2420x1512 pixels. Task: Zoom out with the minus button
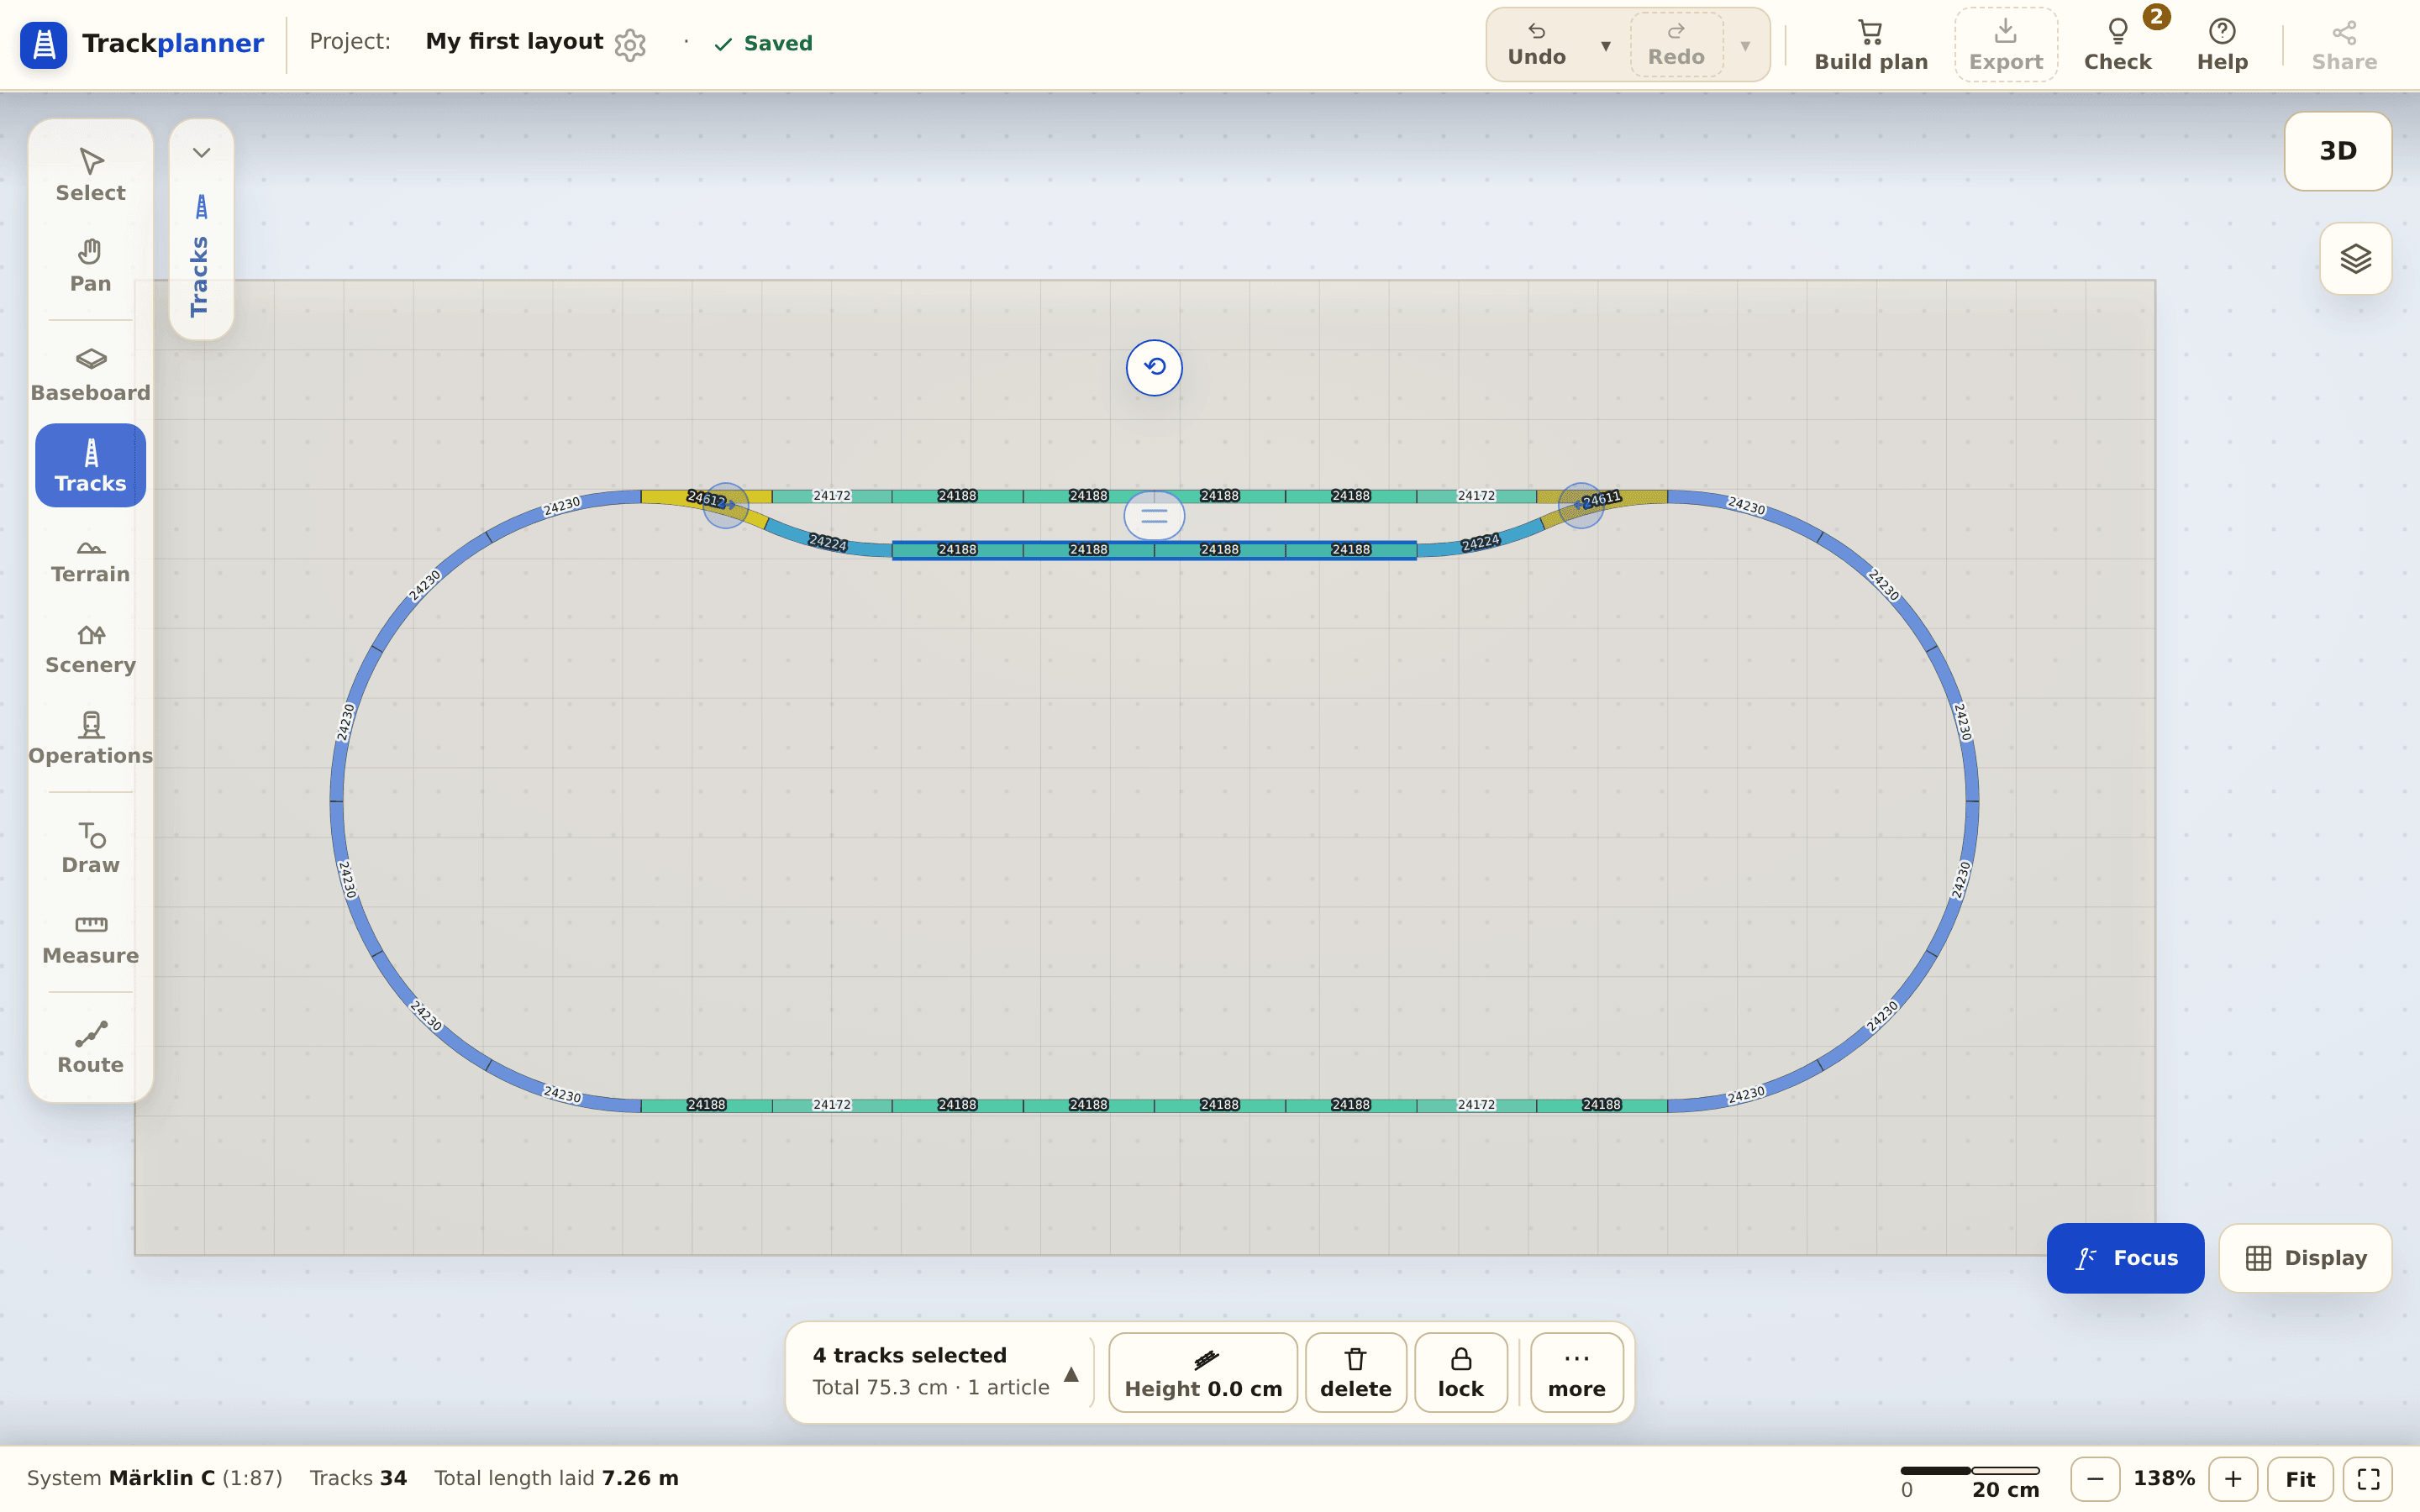point(2094,1479)
